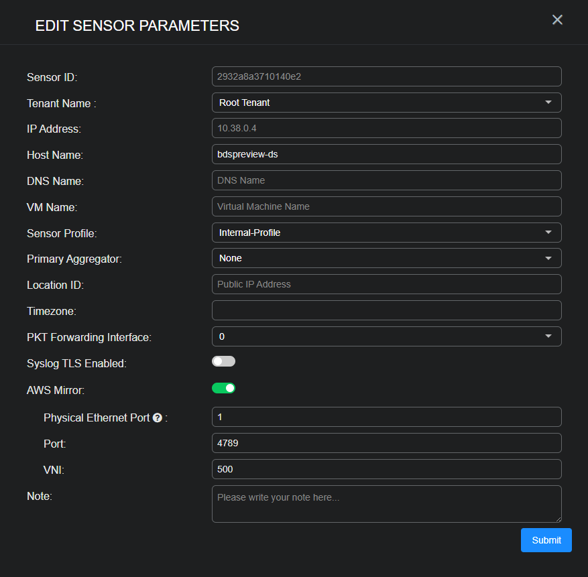The width and height of the screenshot is (588, 577).
Task: Click inside the DNS Name field
Action: click(x=386, y=180)
